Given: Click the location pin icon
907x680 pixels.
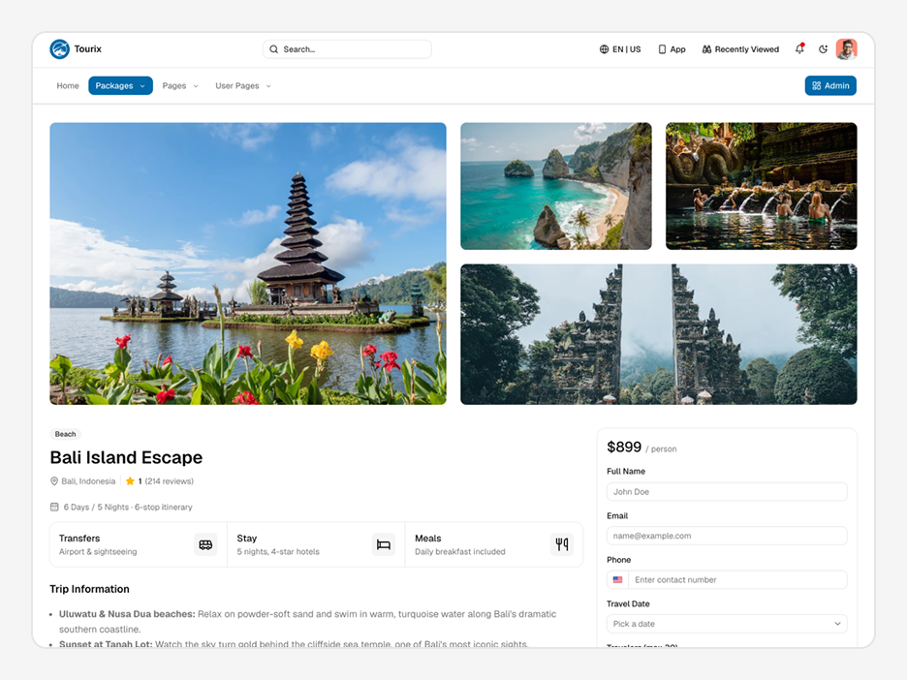Looking at the screenshot, I should pos(54,481).
